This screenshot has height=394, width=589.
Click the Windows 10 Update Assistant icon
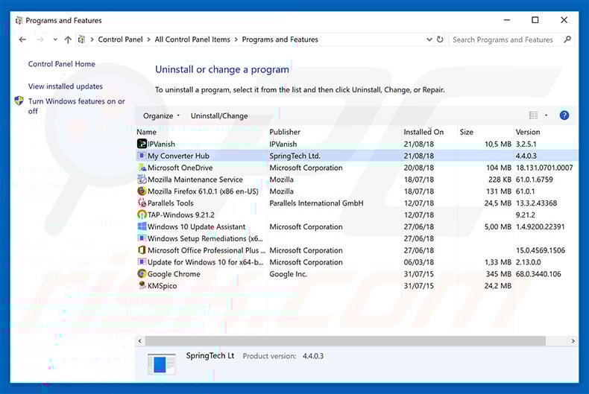click(142, 226)
